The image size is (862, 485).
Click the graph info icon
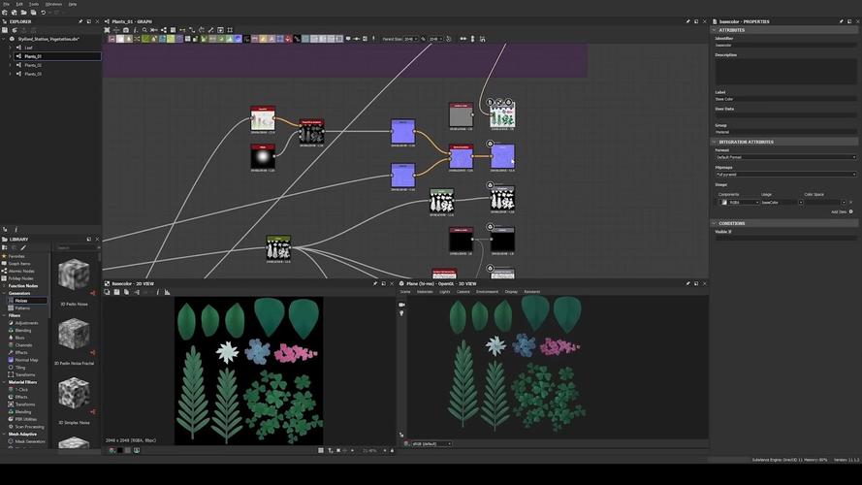[x=135, y=30]
